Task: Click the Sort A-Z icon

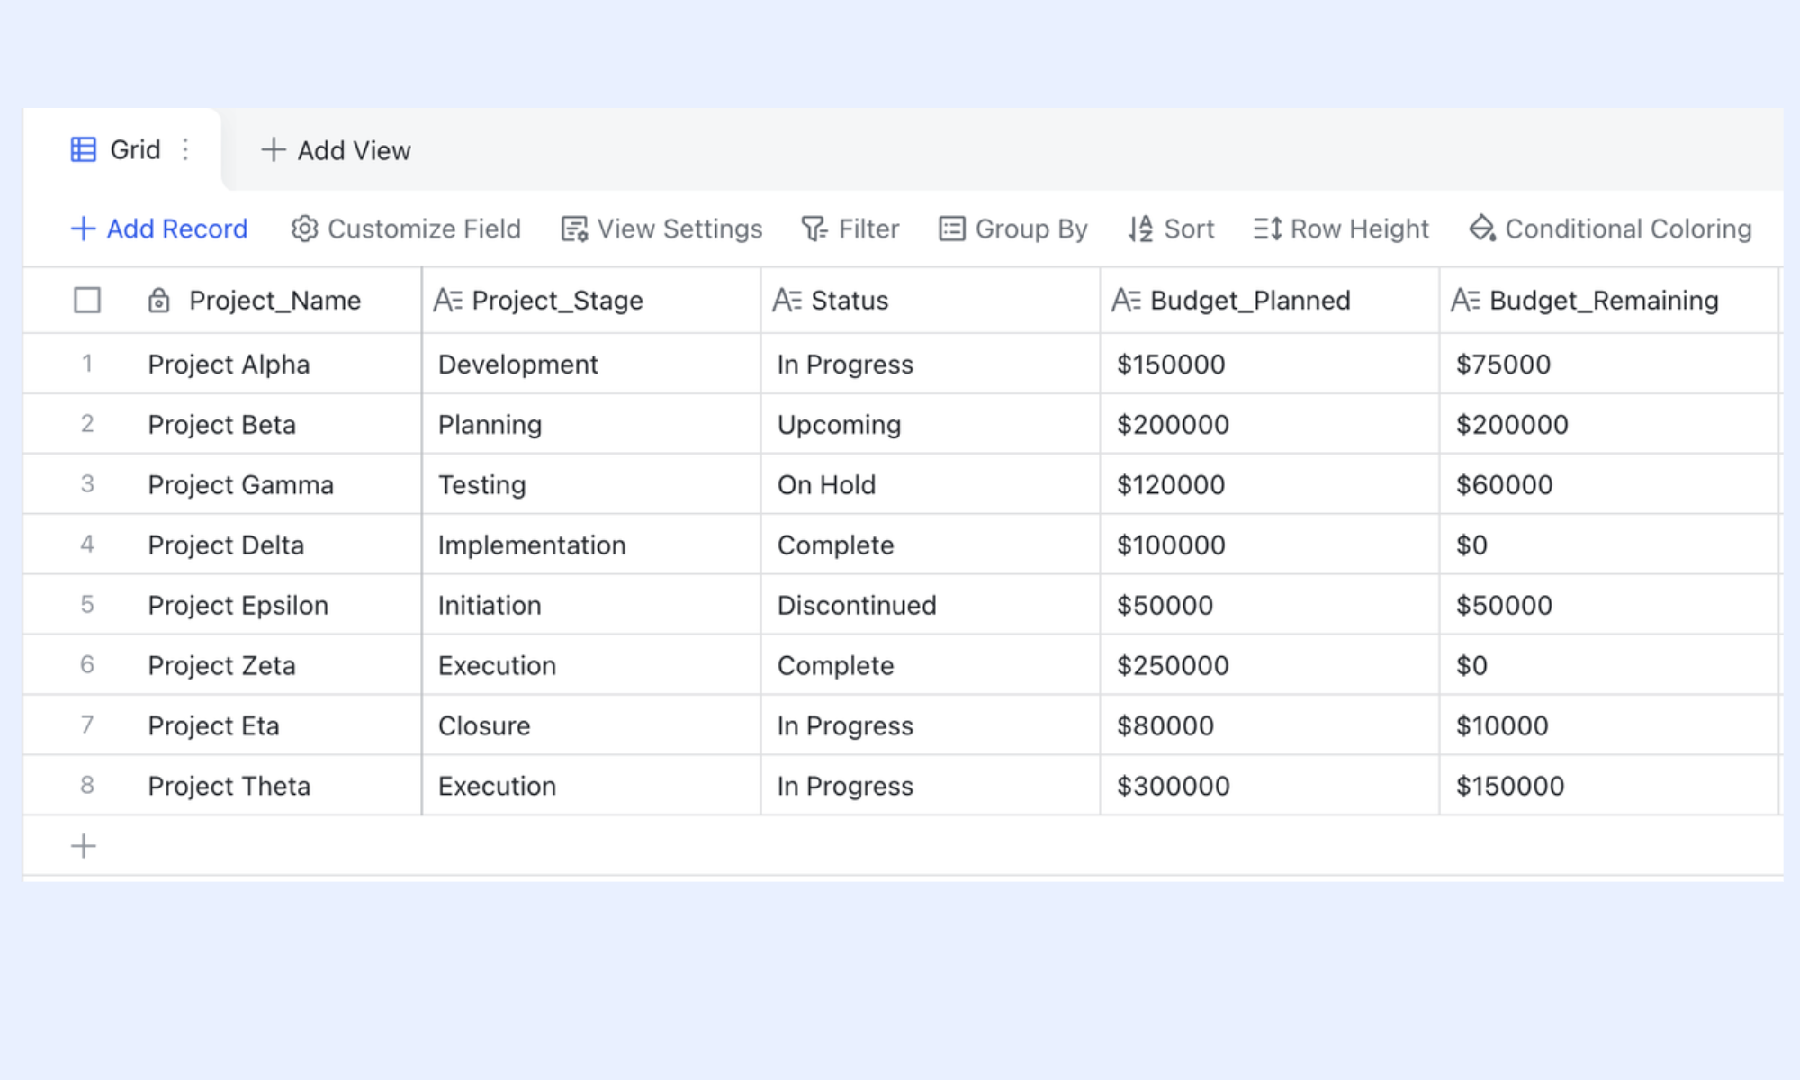Action: pos(1140,229)
